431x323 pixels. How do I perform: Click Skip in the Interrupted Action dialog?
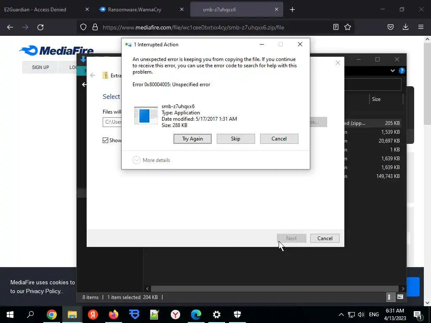tap(236, 139)
